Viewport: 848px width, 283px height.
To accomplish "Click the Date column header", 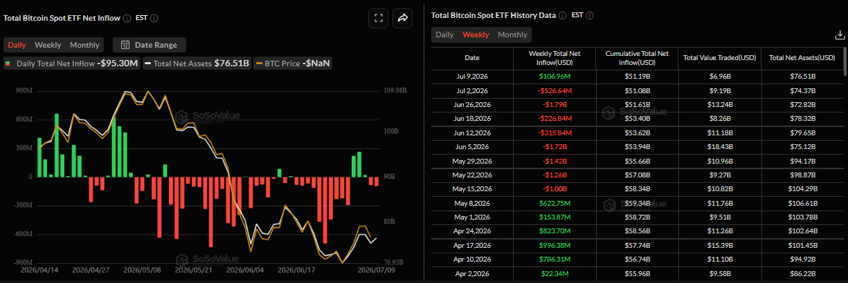I will 471,58.
